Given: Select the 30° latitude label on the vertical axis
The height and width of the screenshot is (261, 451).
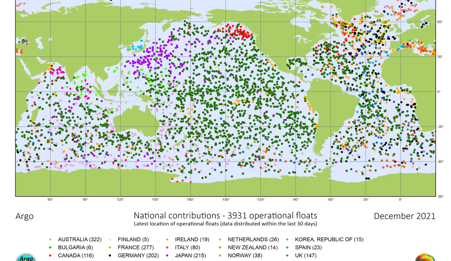Looking at the screenshot, I should (x=440, y=57).
